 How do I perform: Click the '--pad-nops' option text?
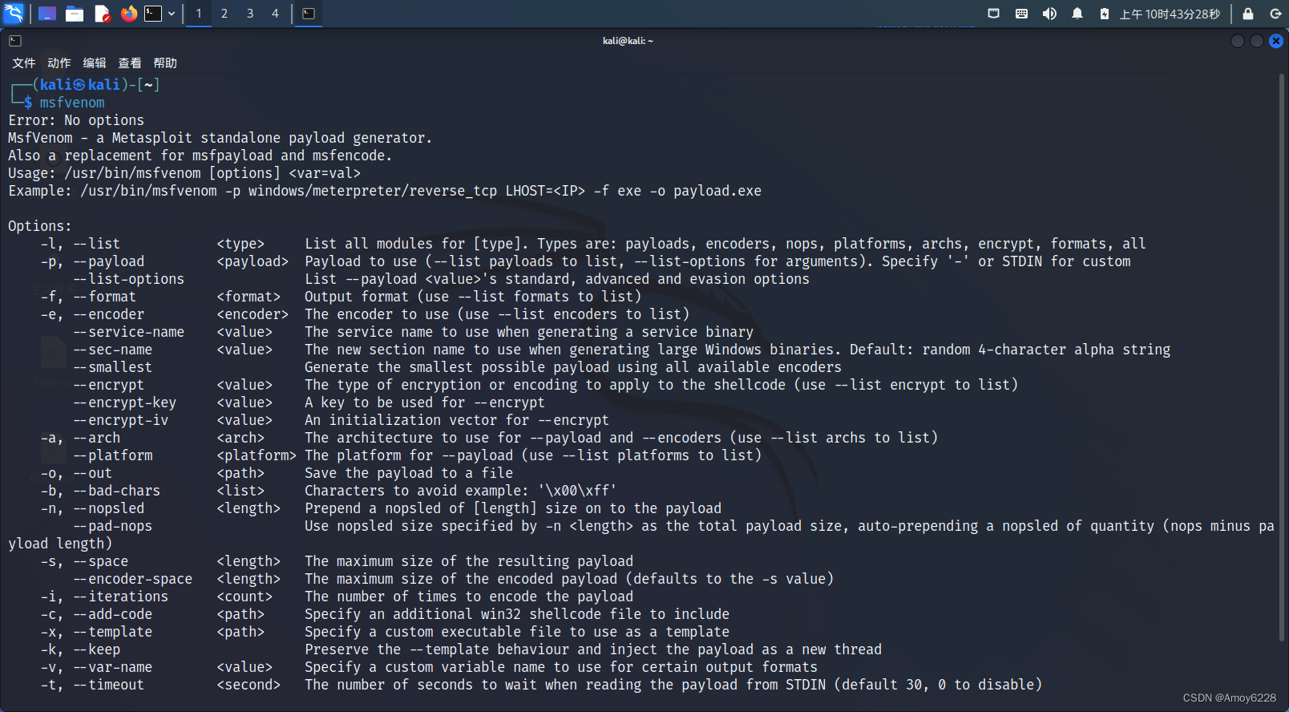(x=112, y=526)
